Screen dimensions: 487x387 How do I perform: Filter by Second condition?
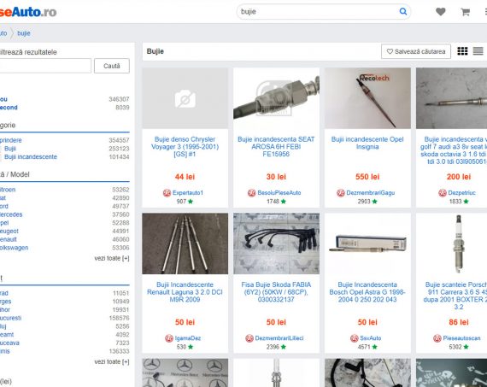[x=9, y=108]
